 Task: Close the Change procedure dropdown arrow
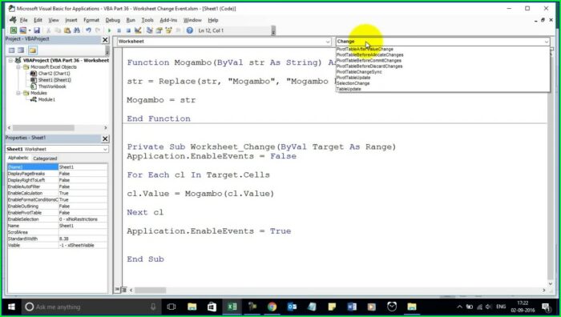coord(547,42)
